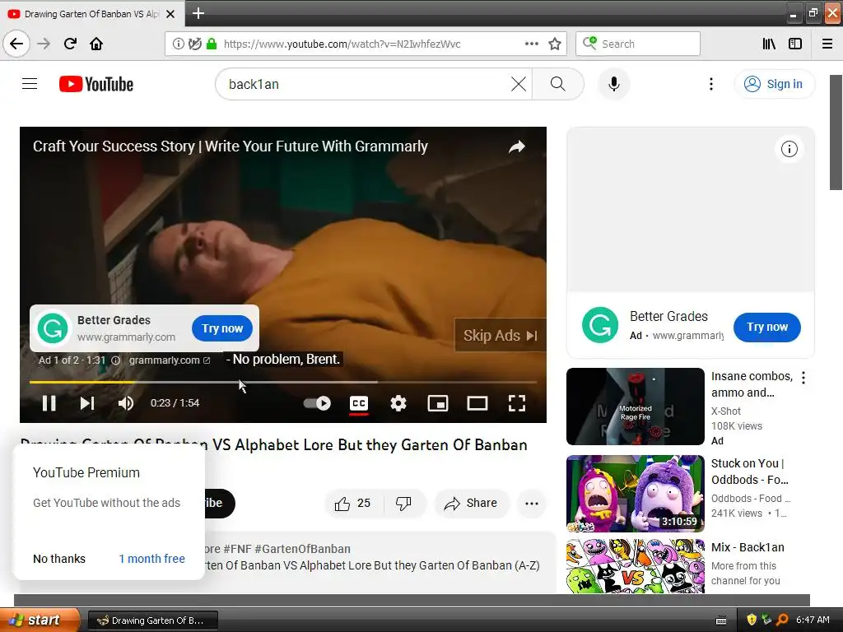Screen dimensions: 843x632
Task: Open the Motorized Rage Fire X-Shot ad thumbnail
Action: [635, 407]
